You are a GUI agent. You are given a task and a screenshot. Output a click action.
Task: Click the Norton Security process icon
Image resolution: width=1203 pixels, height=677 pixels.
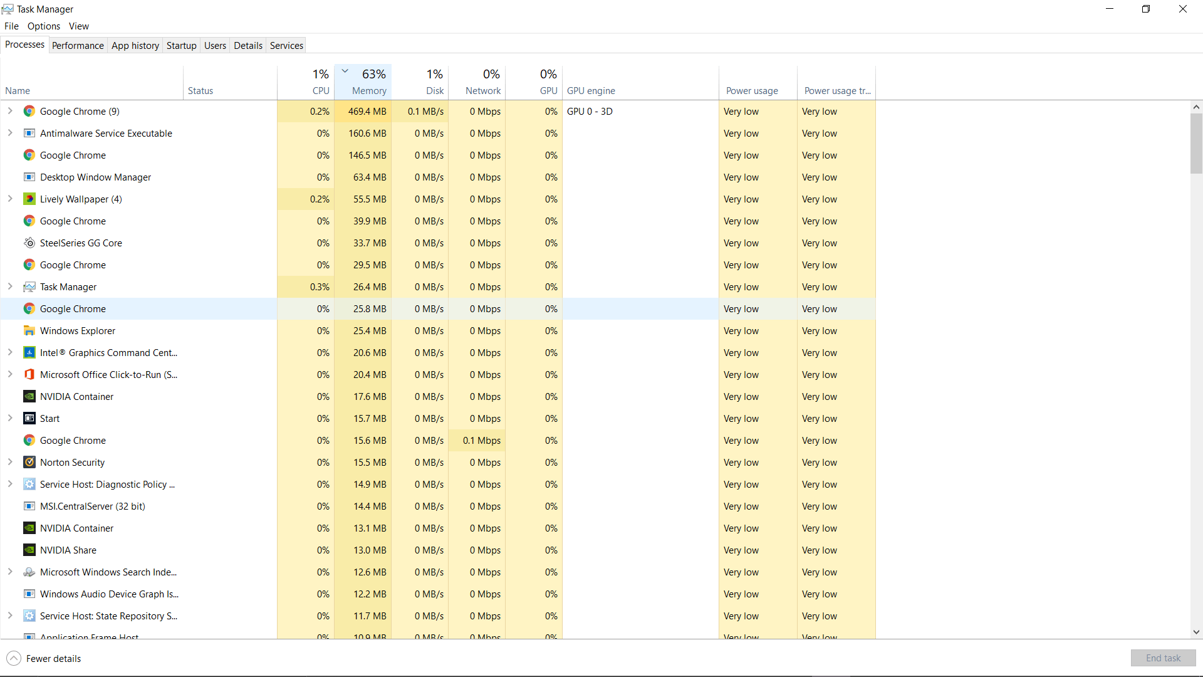[29, 463]
